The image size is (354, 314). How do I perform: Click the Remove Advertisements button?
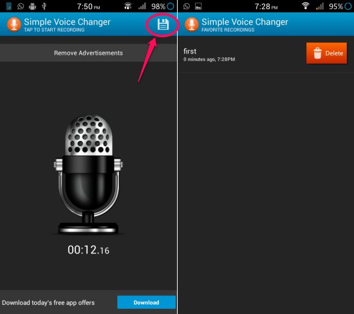(88, 53)
